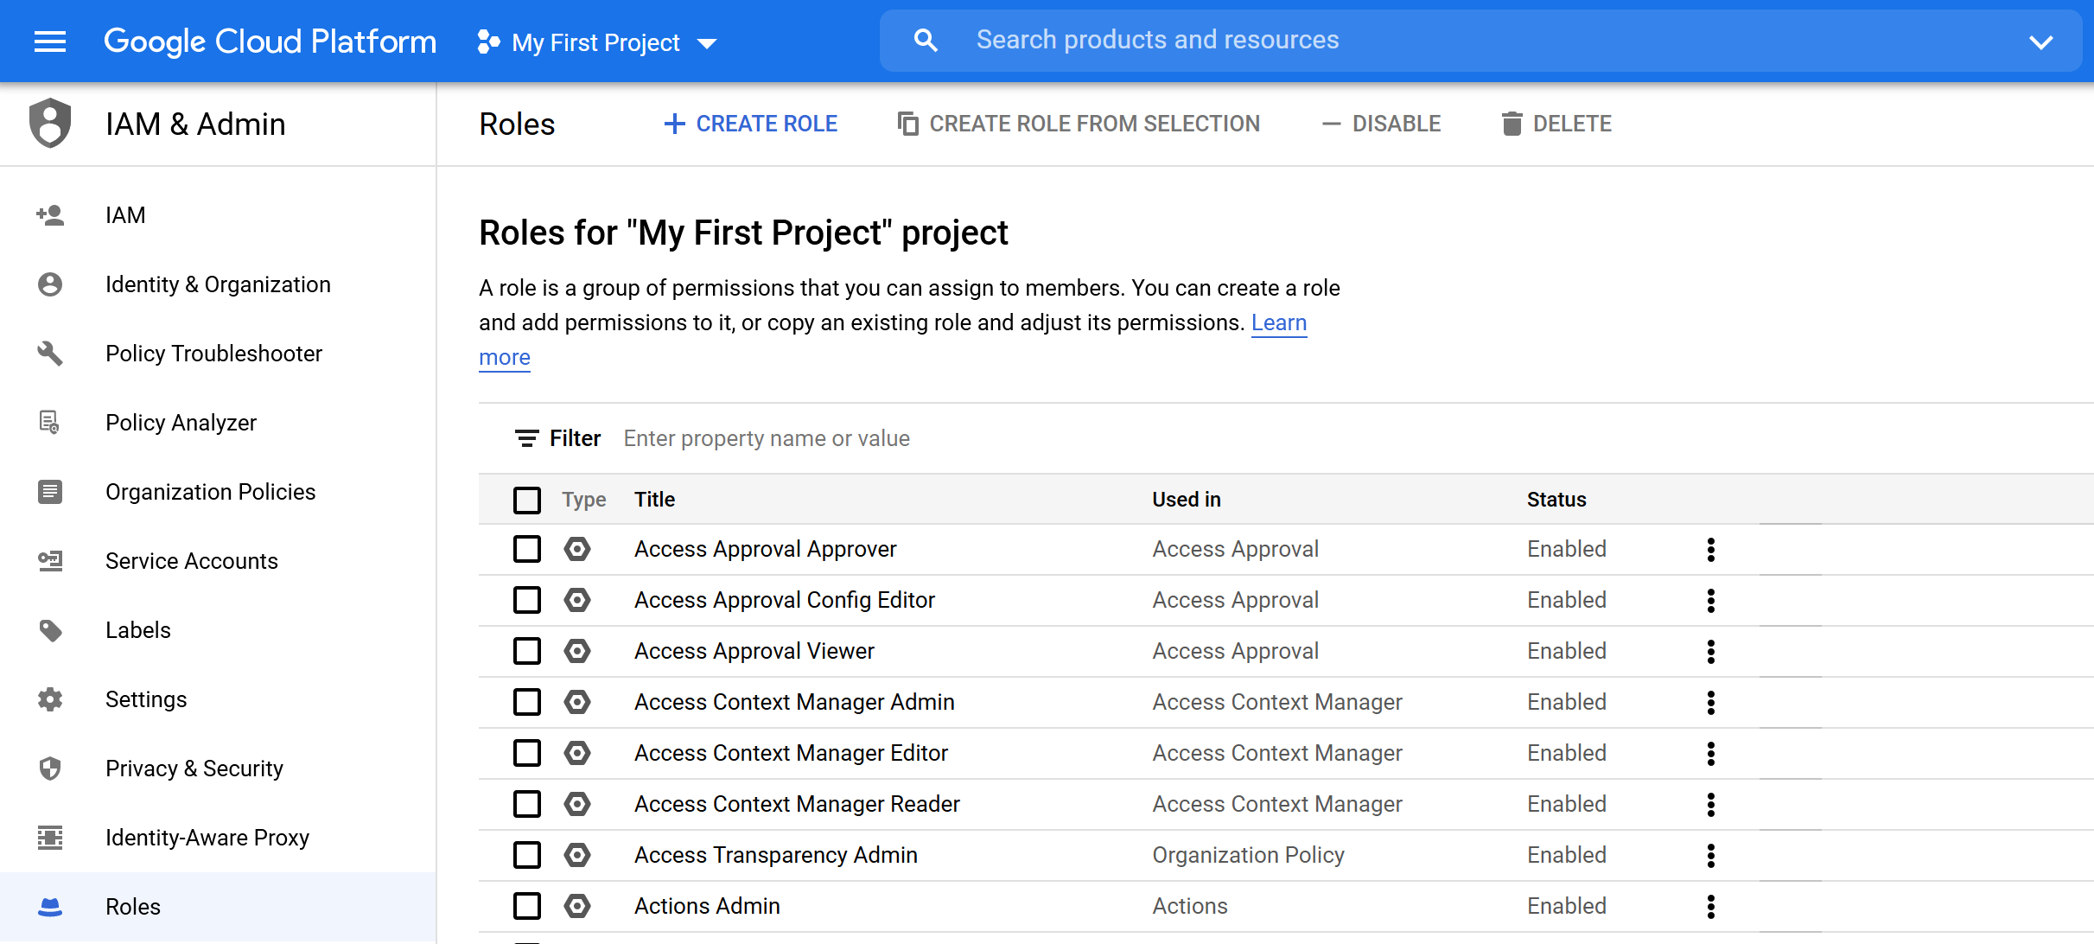The width and height of the screenshot is (2094, 944).
Task: Toggle the select-all checkbox in table header
Action: point(527,500)
